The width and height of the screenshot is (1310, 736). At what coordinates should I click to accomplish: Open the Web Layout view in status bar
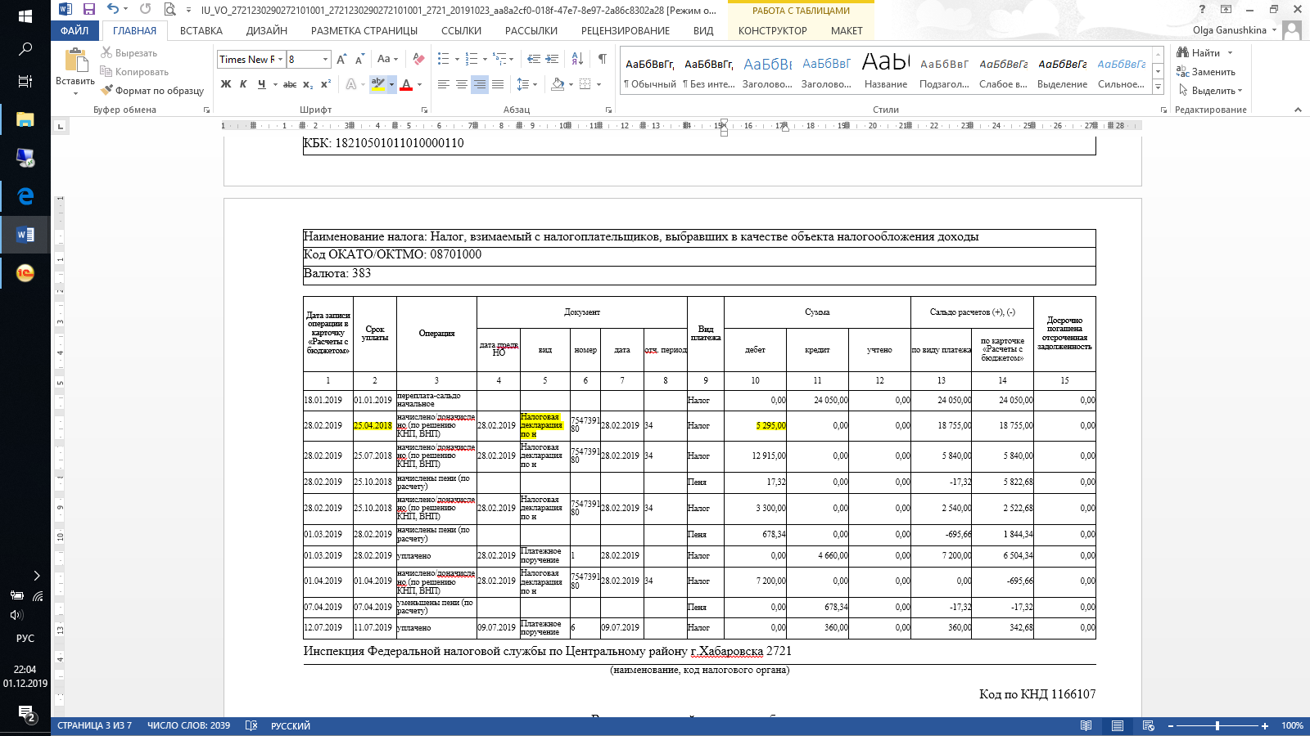[1148, 725]
